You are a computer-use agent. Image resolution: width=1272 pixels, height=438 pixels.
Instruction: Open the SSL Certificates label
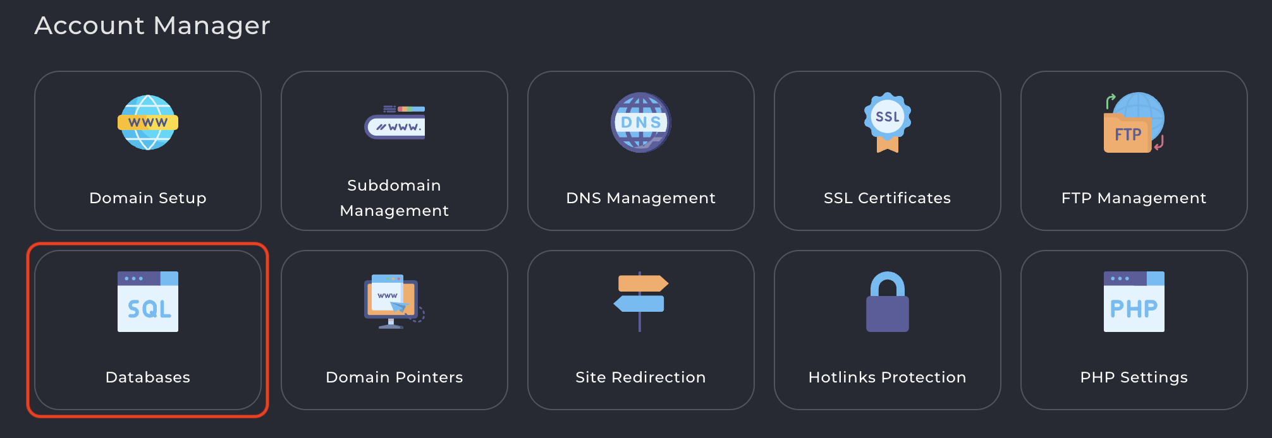point(888,198)
